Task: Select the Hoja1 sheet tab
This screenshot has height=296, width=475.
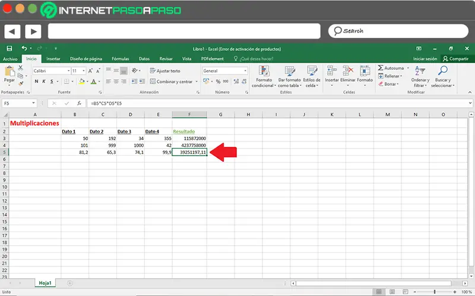Action: tap(45, 283)
